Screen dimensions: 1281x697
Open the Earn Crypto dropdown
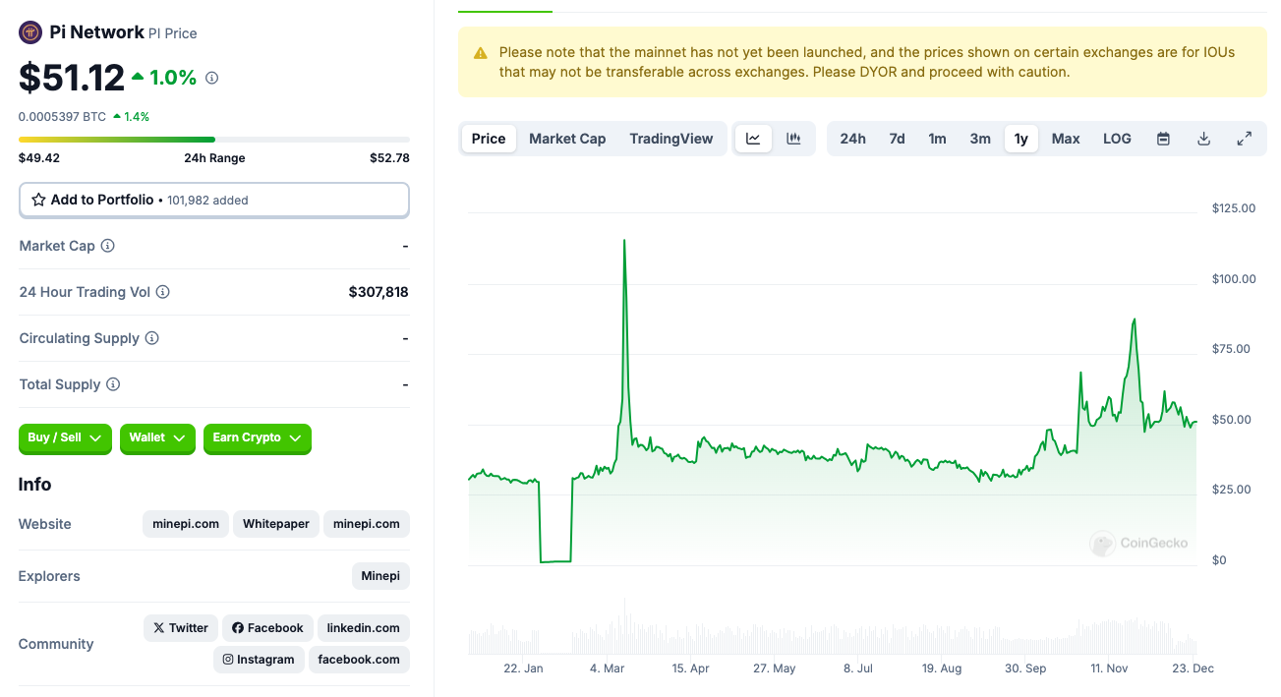tap(257, 438)
